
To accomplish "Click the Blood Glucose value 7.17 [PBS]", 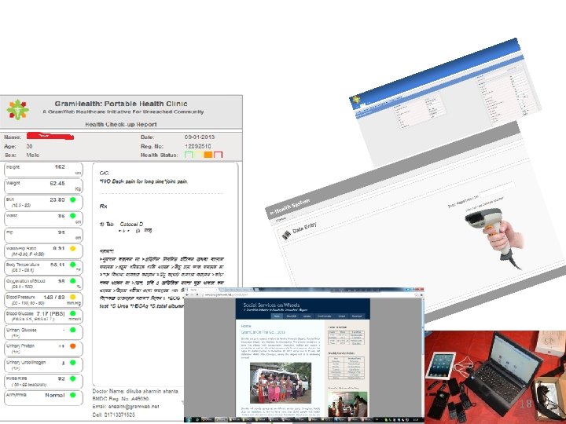I will point(50,313).
